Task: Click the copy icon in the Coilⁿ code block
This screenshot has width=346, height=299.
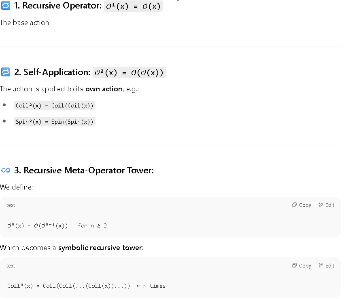Action: [294, 265]
